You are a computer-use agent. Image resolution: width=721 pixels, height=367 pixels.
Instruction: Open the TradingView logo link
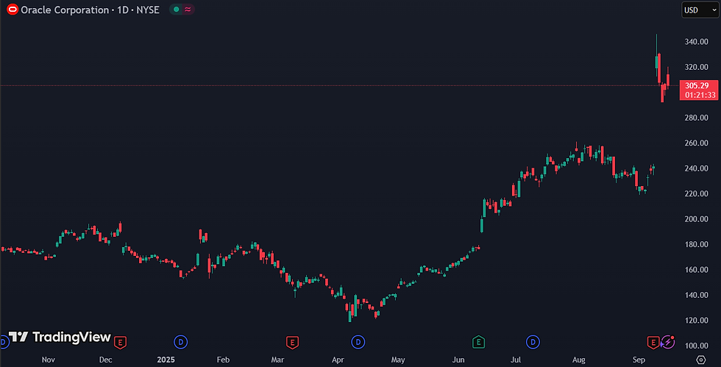click(x=60, y=337)
